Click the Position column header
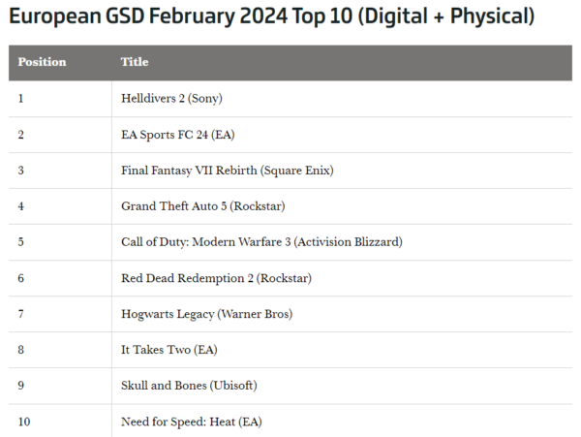581x437 pixels. pos(42,62)
